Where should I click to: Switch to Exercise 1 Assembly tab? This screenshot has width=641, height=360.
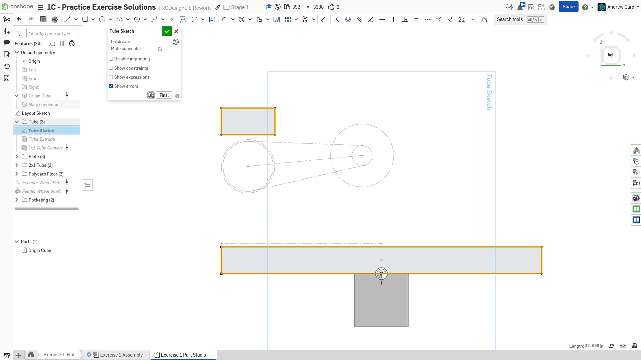[x=121, y=355]
